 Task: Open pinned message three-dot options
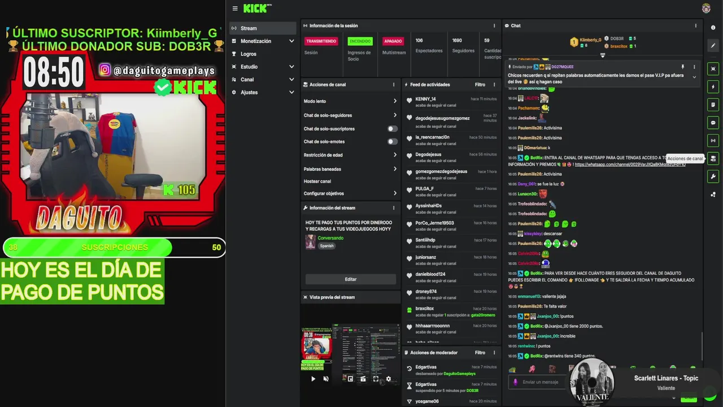tap(694, 67)
